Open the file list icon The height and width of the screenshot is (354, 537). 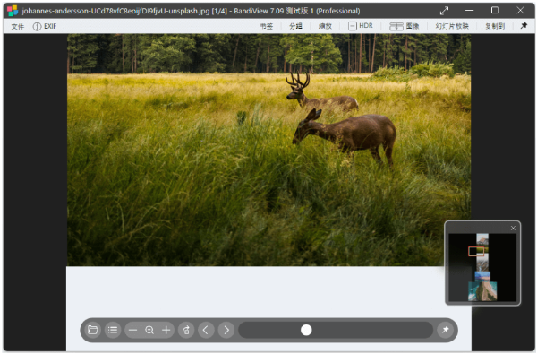pos(113,330)
